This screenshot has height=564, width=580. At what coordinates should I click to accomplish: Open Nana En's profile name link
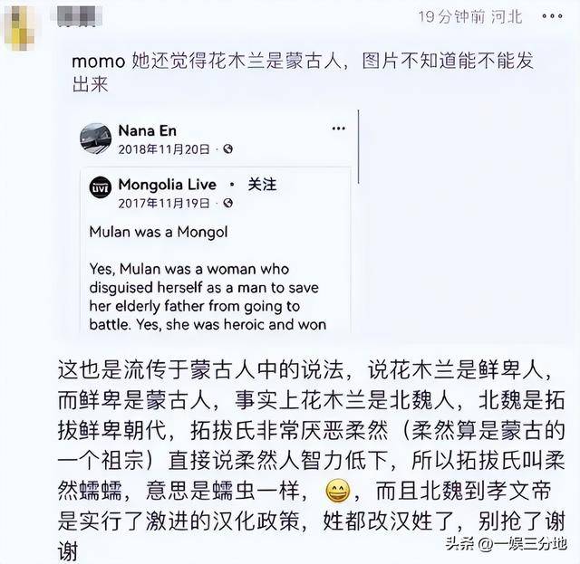[147, 130]
